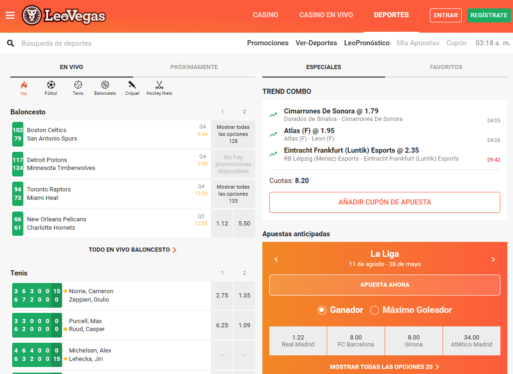Open the Casino section
This screenshot has height=374, width=513.
coord(265,15)
